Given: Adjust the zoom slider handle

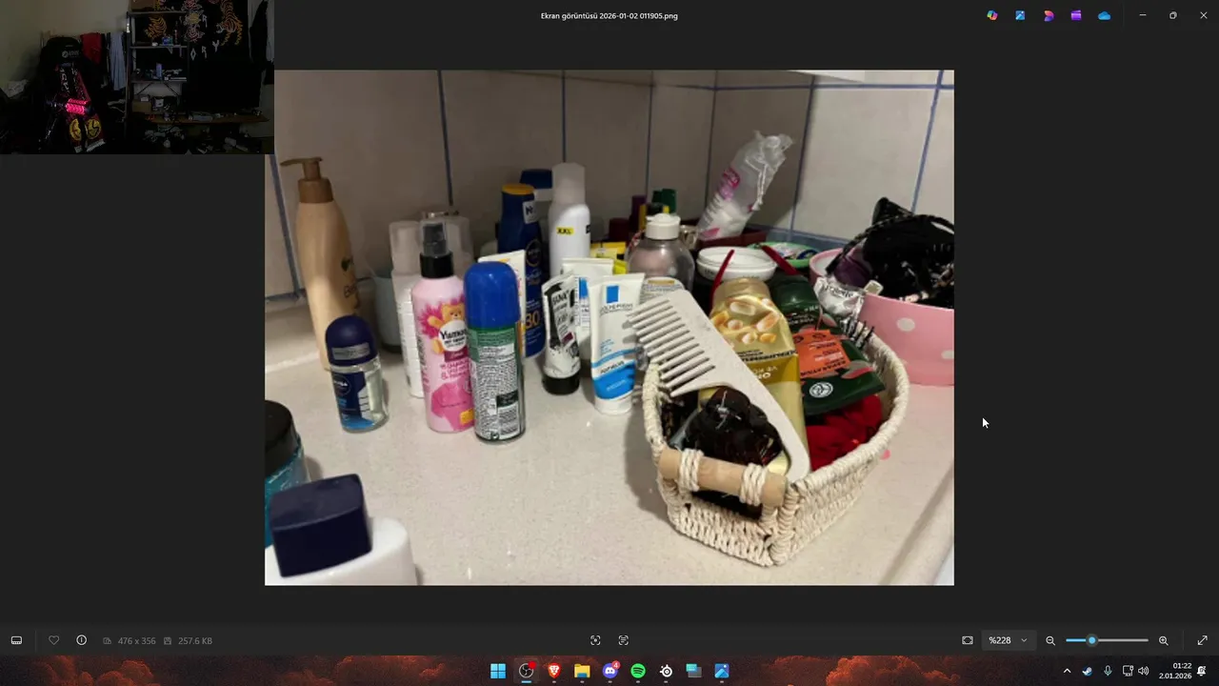Looking at the screenshot, I should (x=1092, y=640).
